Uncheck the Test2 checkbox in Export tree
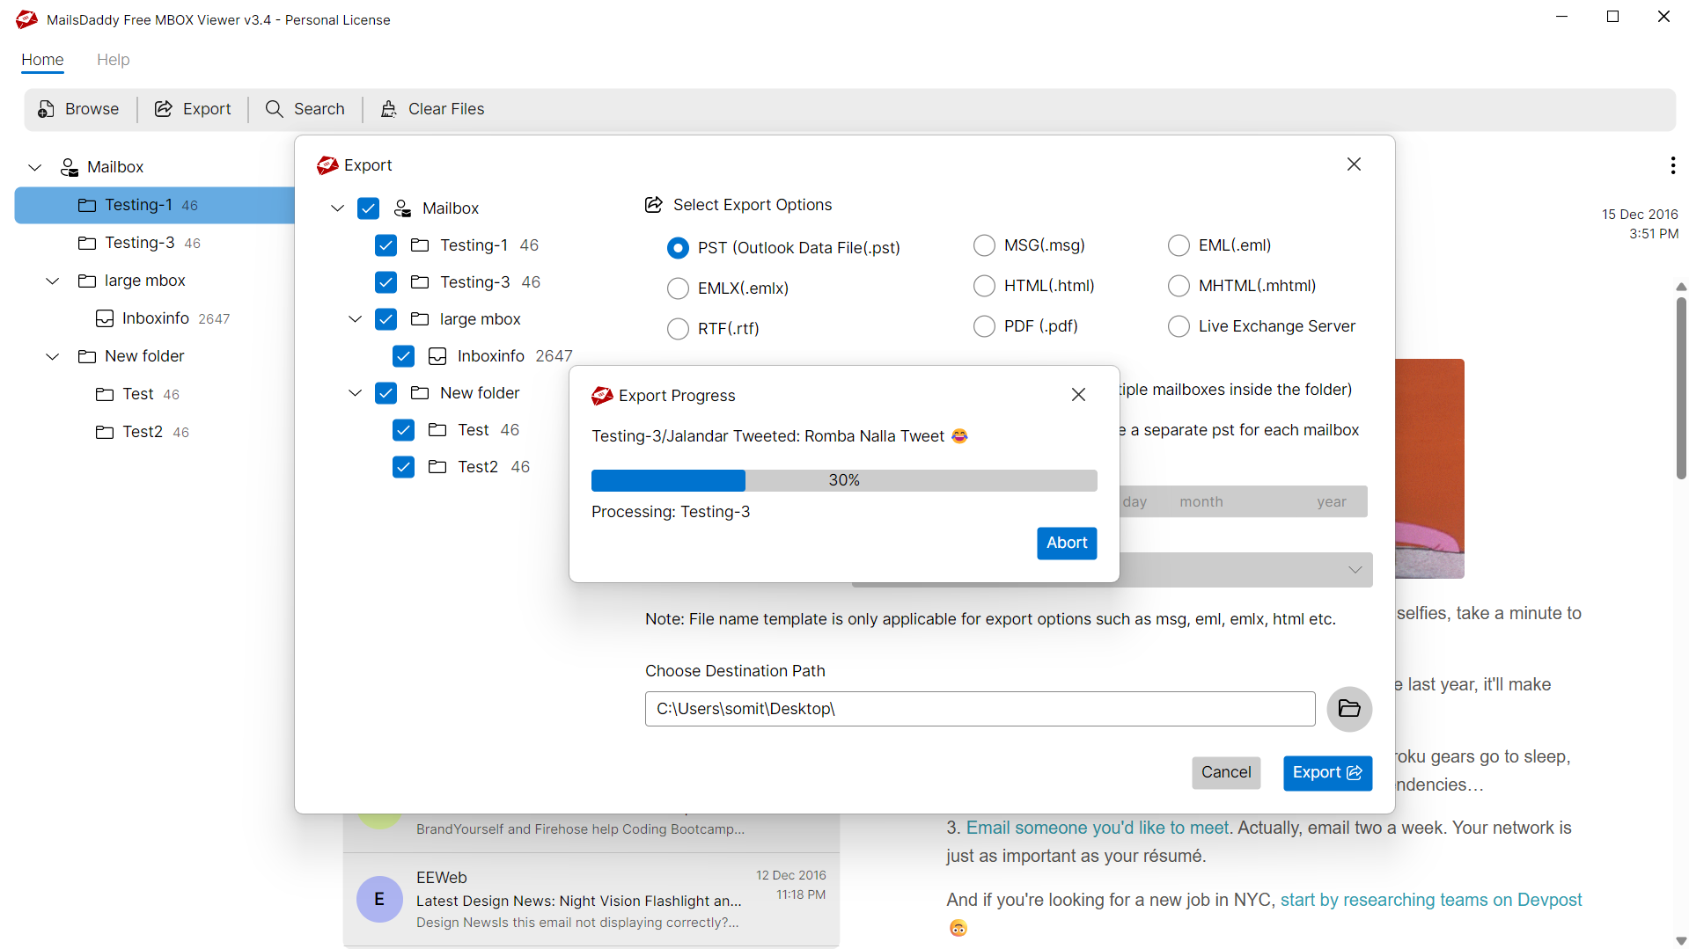This screenshot has height=949, width=1689. (403, 467)
